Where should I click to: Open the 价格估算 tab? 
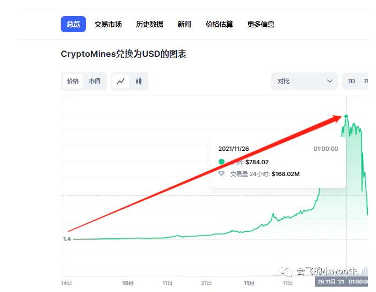click(219, 24)
